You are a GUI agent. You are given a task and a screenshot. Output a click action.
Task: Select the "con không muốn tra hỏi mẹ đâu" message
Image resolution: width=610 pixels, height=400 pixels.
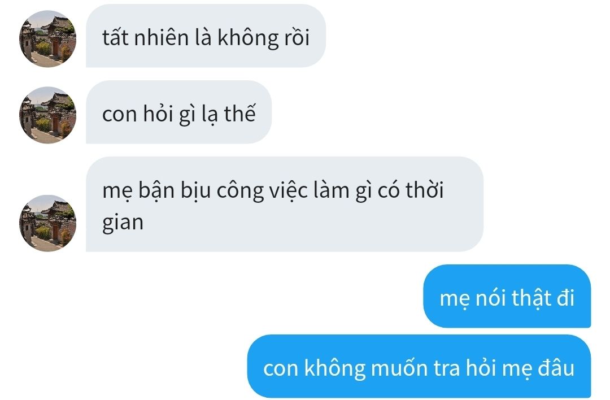419,366
